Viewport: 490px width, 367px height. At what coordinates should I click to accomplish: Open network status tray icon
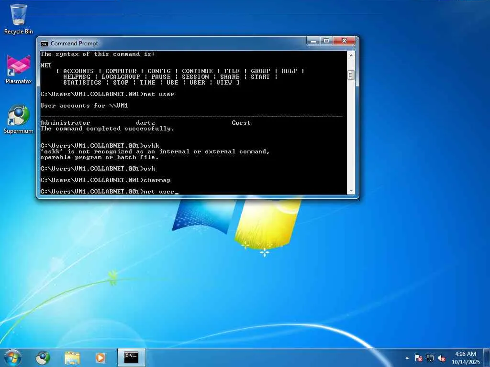click(x=430, y=358)
